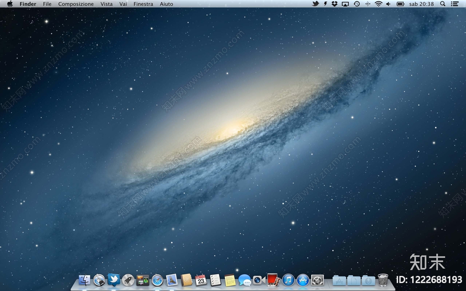Open the Aiuto menu
The height and width of the screenshot is (291, 466).
click(166, 4)
